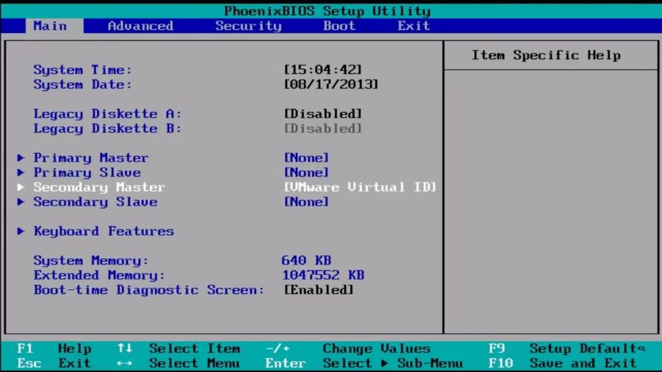Toggle Legacy Diskette A Disabled value
Screen dimensions: 662x372
coord(323,114)
